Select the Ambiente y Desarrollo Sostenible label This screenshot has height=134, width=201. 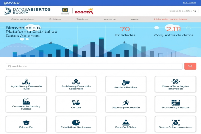click(x=76, y=87)
